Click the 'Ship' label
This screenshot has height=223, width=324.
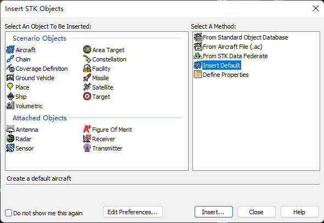[21, 97]
